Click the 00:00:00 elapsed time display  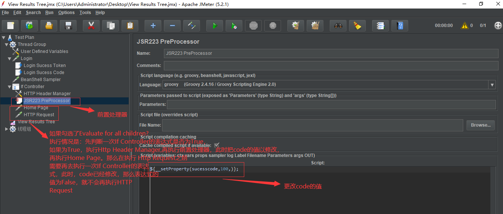pyautogui.click(x=444, y=26)
